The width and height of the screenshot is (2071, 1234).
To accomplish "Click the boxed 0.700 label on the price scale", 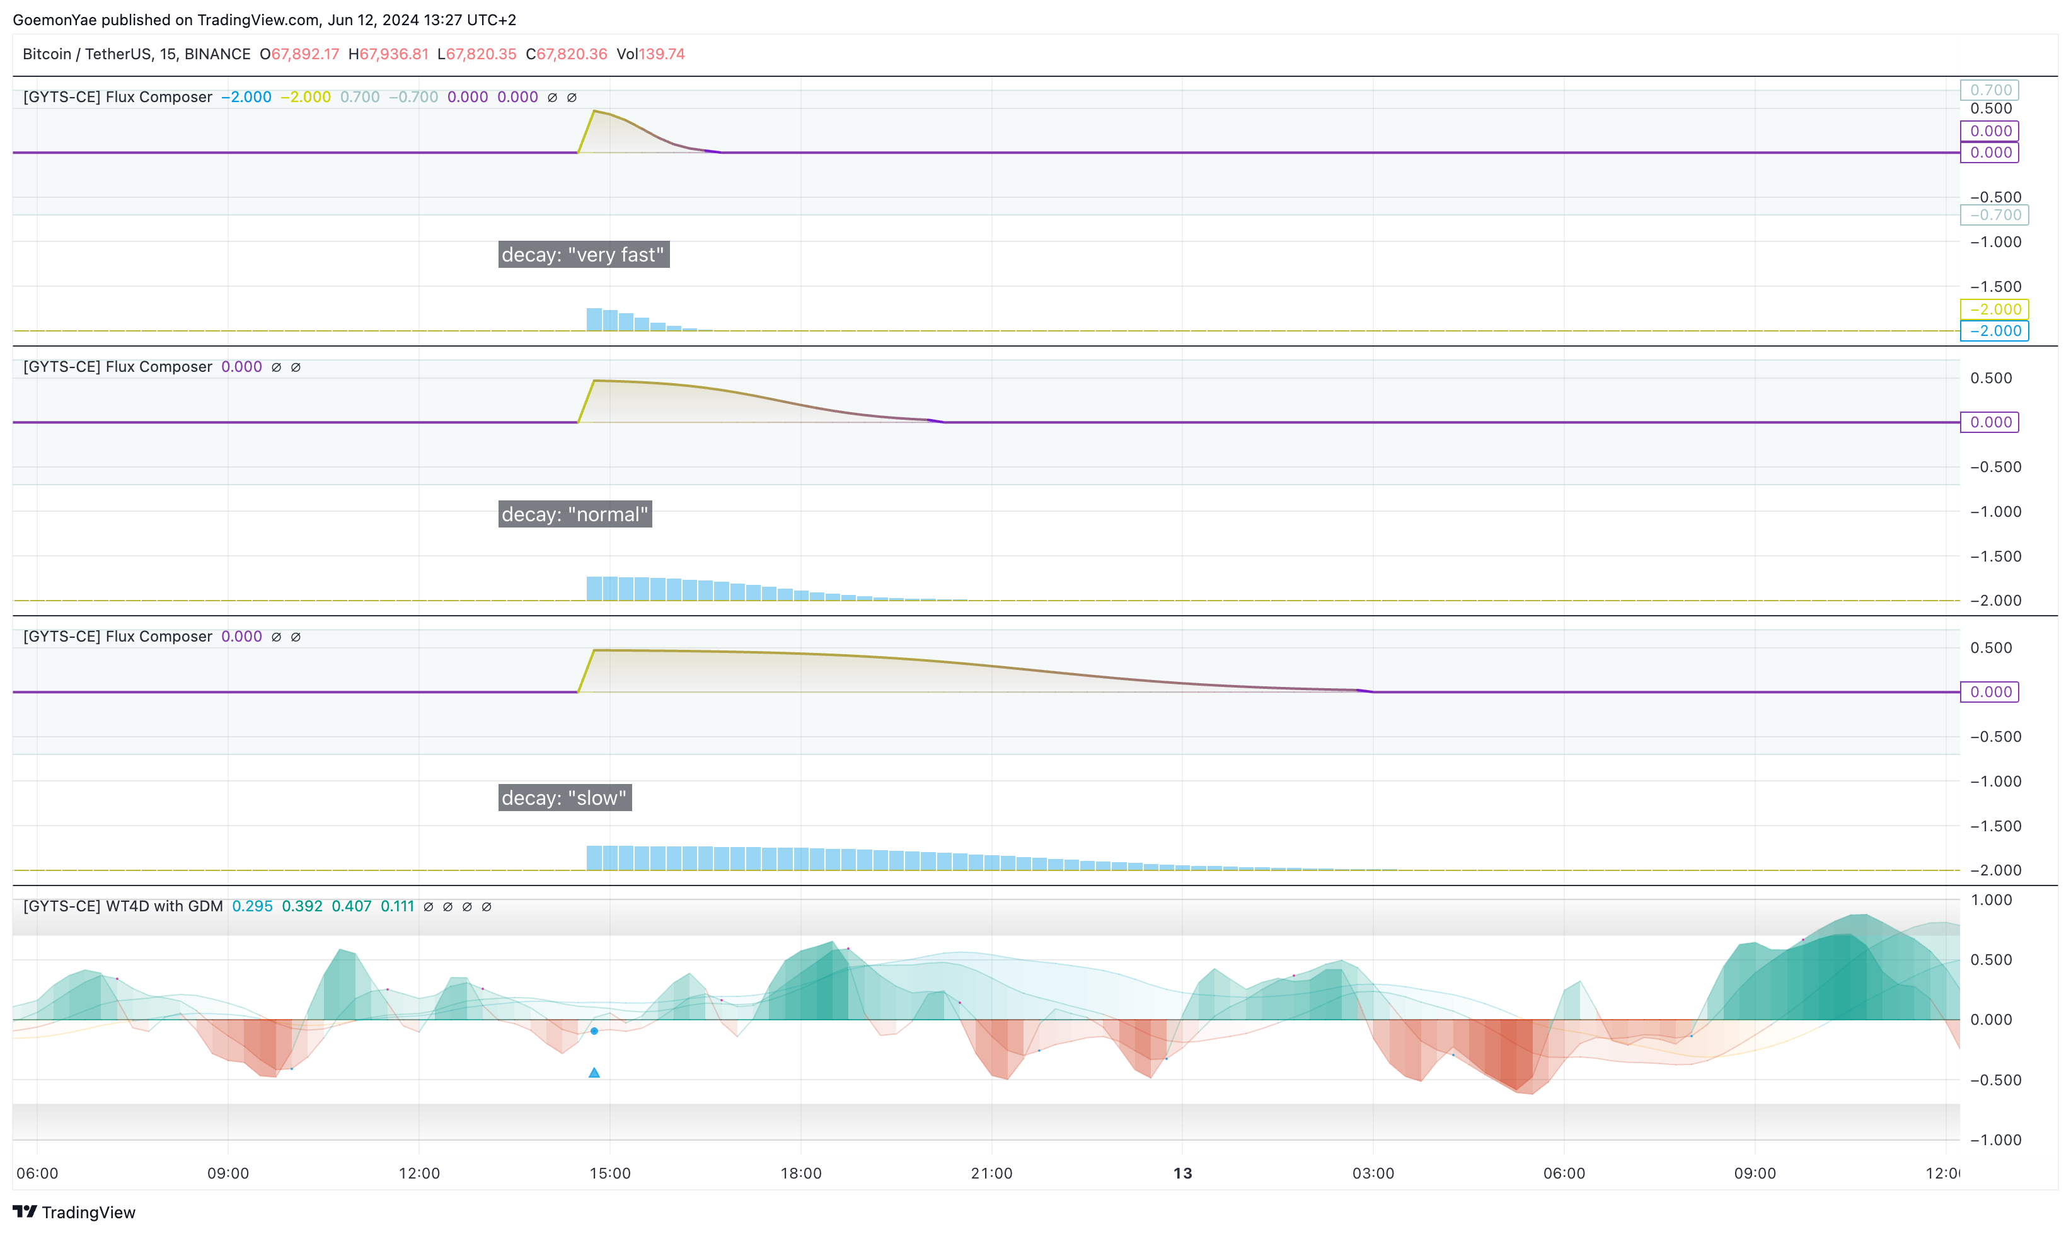I will [x=1990, y=89].
